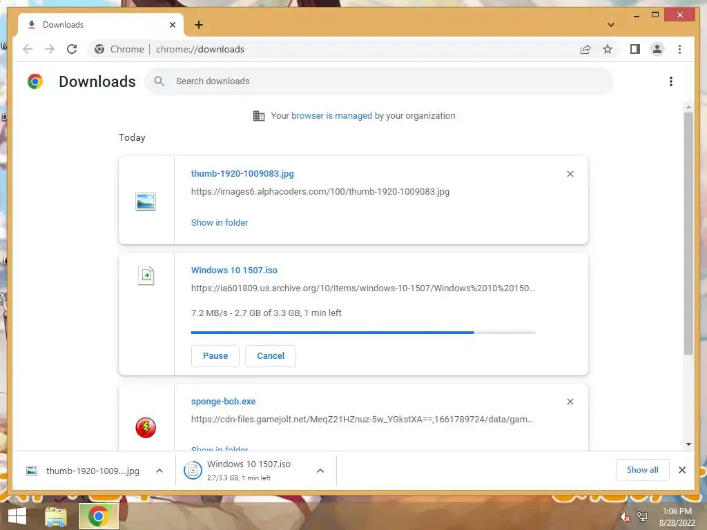
Task: Go back using the browser back arrow
Action: click(28, 49)
